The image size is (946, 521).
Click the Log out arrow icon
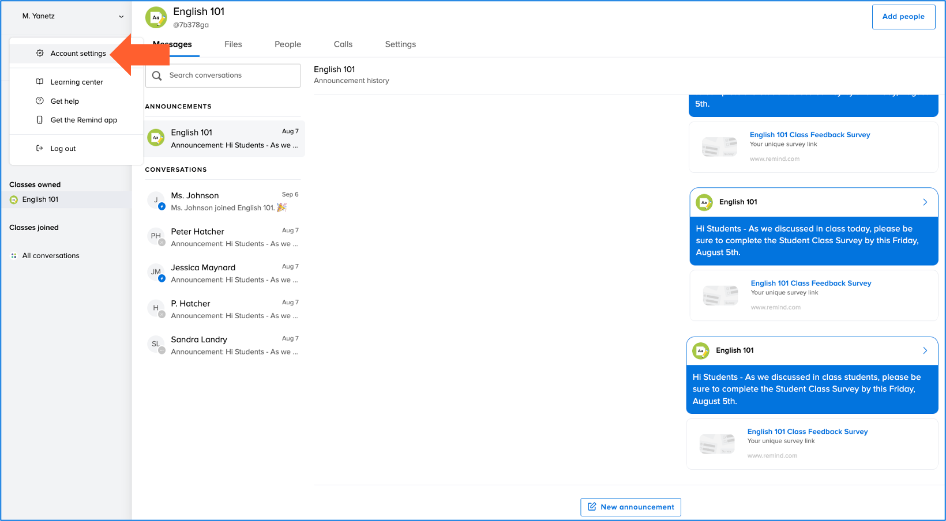coord(40,148)
